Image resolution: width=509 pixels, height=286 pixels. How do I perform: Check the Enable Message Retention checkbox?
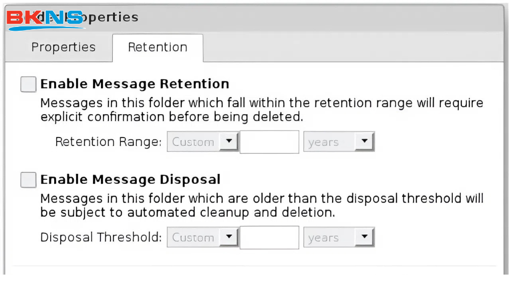point(28,84)
